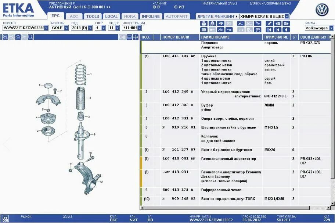Open the subgroup 11 dropdown

coord(117,28)
